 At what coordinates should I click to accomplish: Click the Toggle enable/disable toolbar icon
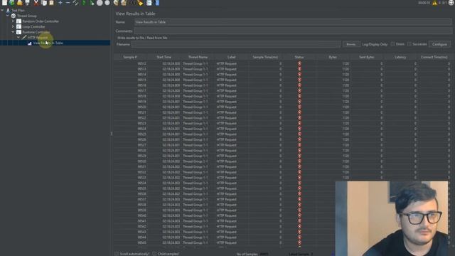click(x=75, y=3)
